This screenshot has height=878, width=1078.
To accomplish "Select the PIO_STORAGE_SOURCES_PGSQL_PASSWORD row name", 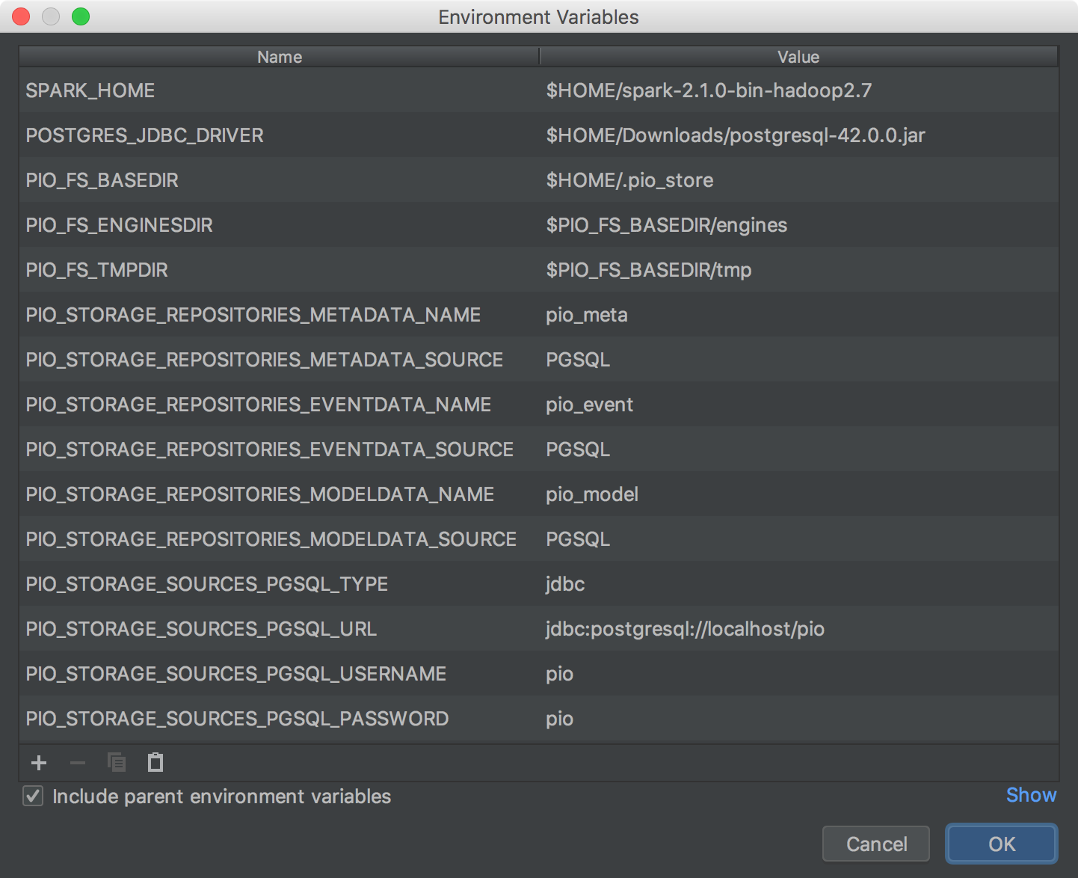I will [237, 719].
